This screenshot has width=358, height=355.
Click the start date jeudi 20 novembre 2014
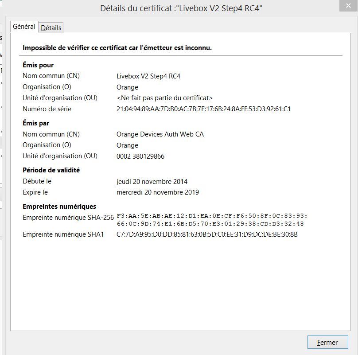pos(152,181)
